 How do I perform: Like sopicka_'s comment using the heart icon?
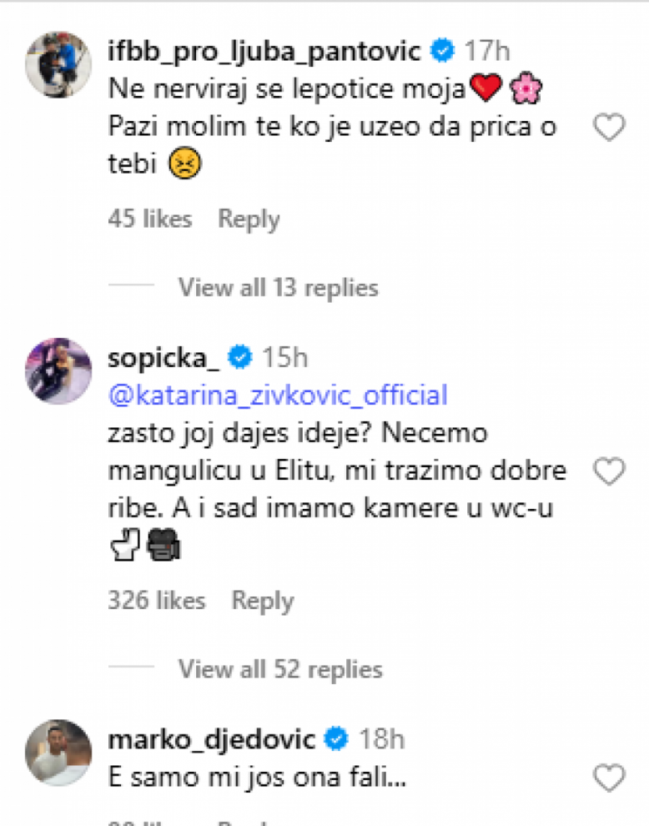click(608, 470)
